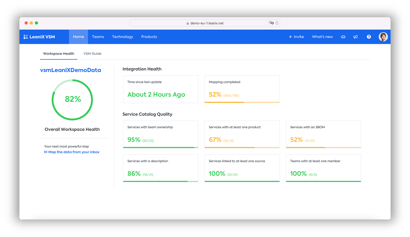Click the green macOS window zoom button
This screenshot has width=410, height=237.
pos(36,23)
